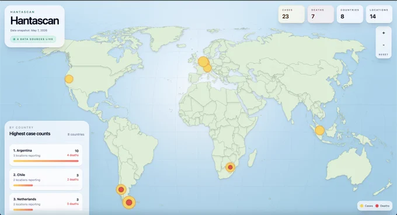Click the larger yellow case marker in northwest Europe
This screenshot has height=215, width=397.
[x=203, y=61]
